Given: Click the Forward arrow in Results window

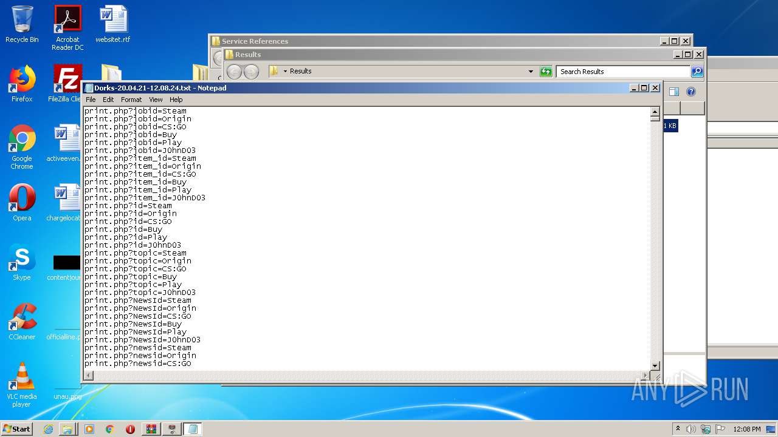Looking at the screenshot, I should click(x=251, y=72).
